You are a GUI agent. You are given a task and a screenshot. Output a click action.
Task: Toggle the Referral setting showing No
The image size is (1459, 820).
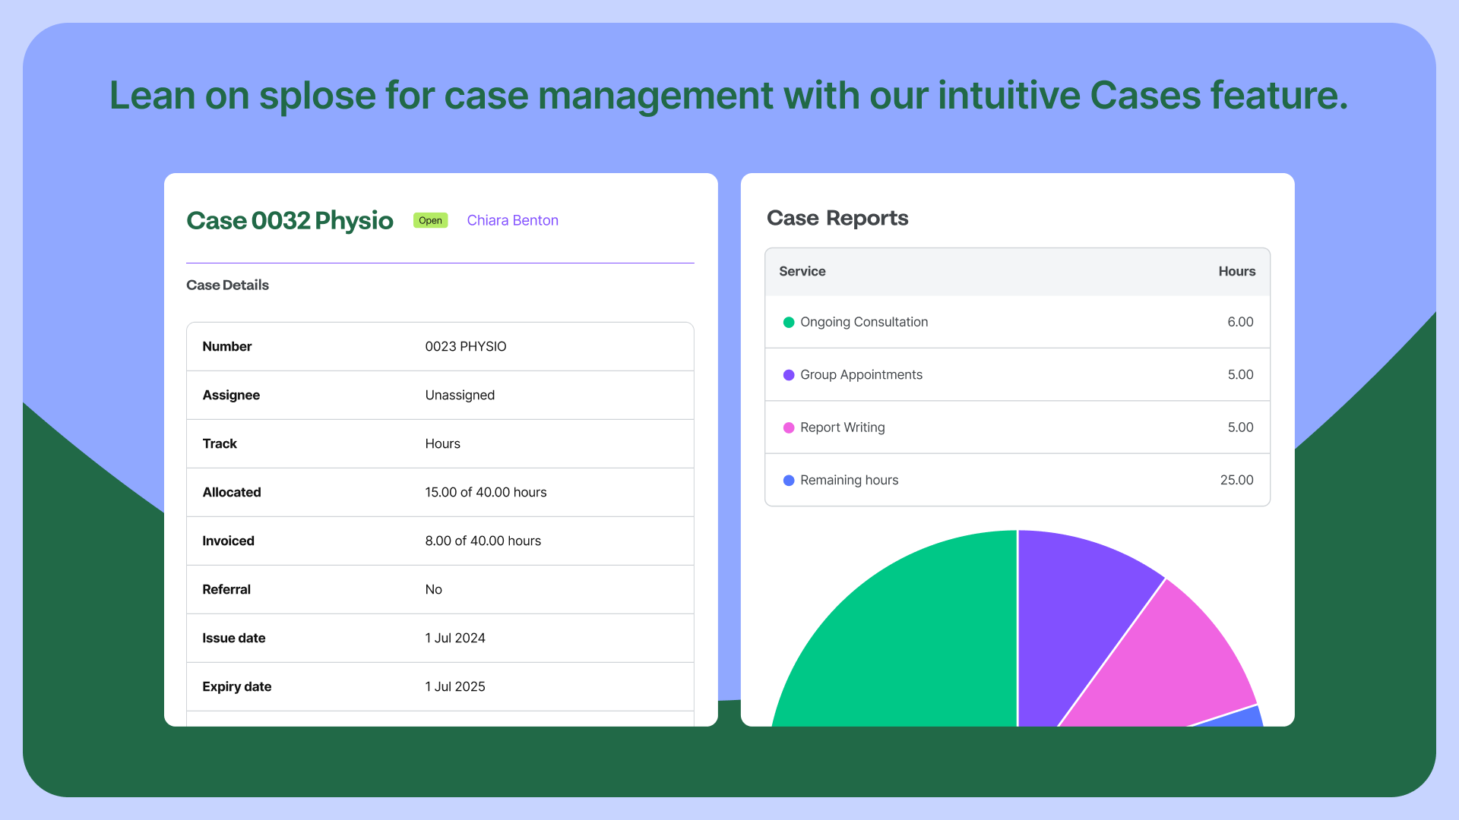pos(433,589)
